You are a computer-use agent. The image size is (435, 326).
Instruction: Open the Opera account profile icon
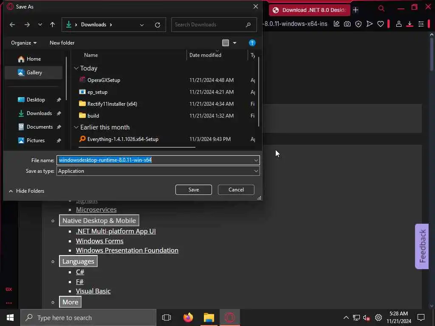(x=398, y=24)
